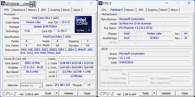Click the Chipset Rev. value 04
195x97 pixels.
click(x=186, y=34)
